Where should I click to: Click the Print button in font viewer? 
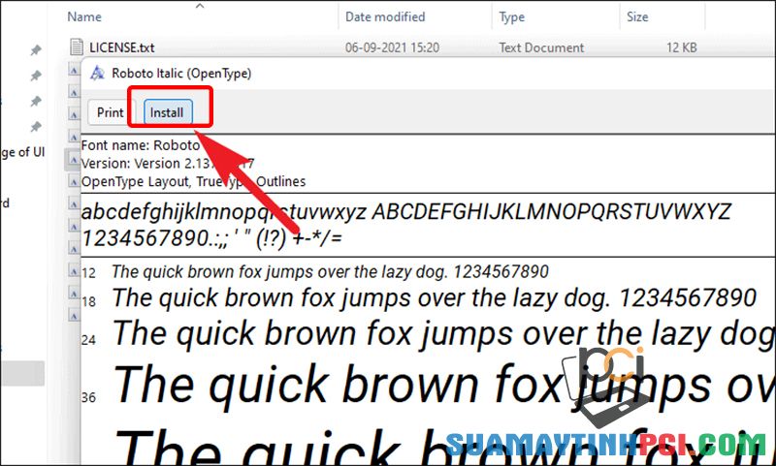110,112
